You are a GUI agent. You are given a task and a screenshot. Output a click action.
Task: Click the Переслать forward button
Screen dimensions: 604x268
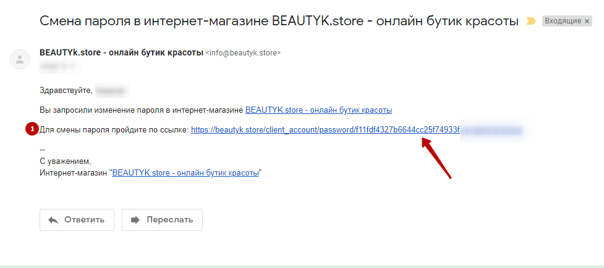tap(162, 220)
